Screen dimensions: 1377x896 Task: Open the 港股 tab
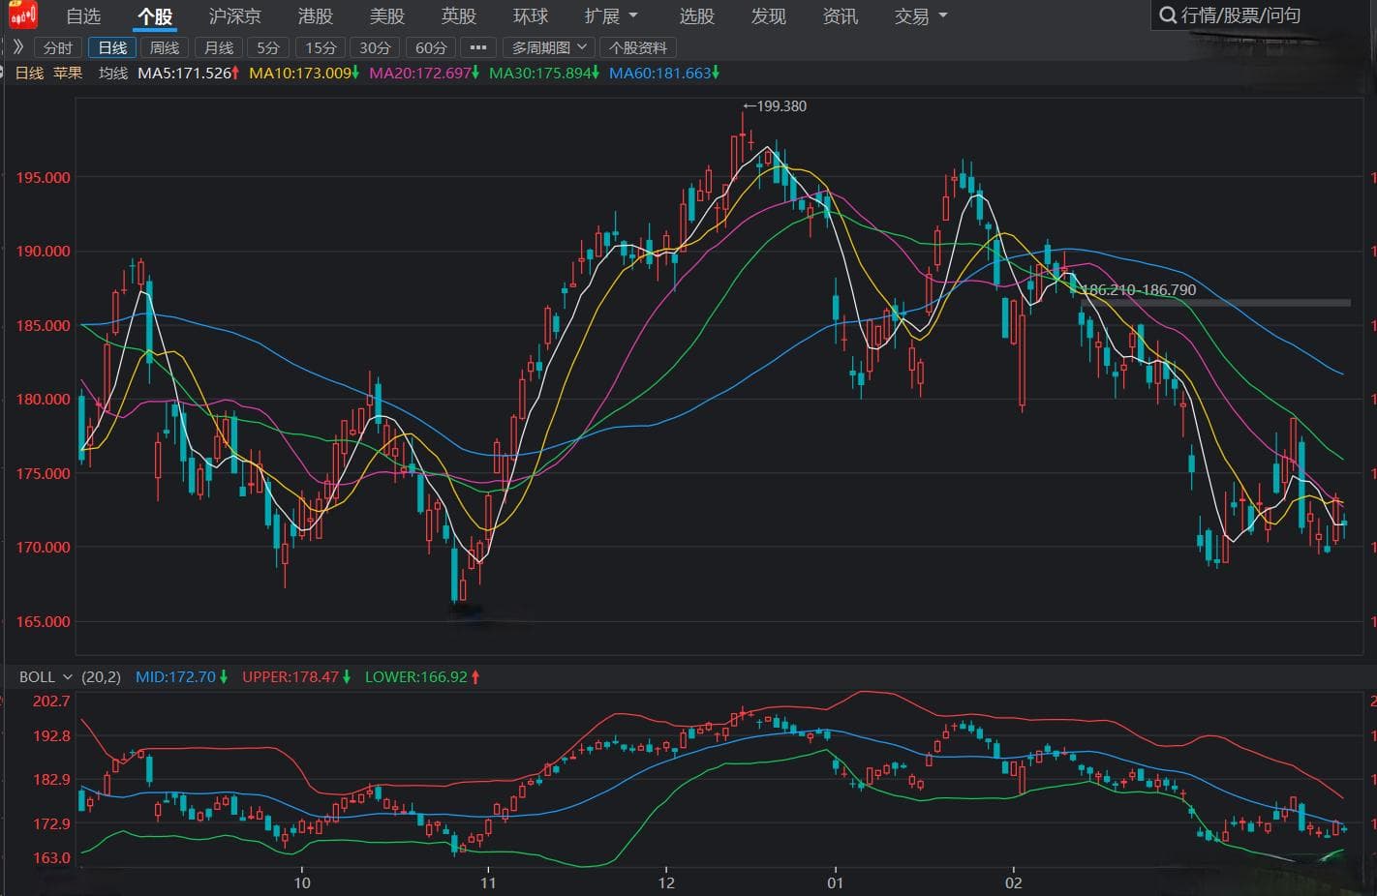pyautogui.click(x=316, y=16)
